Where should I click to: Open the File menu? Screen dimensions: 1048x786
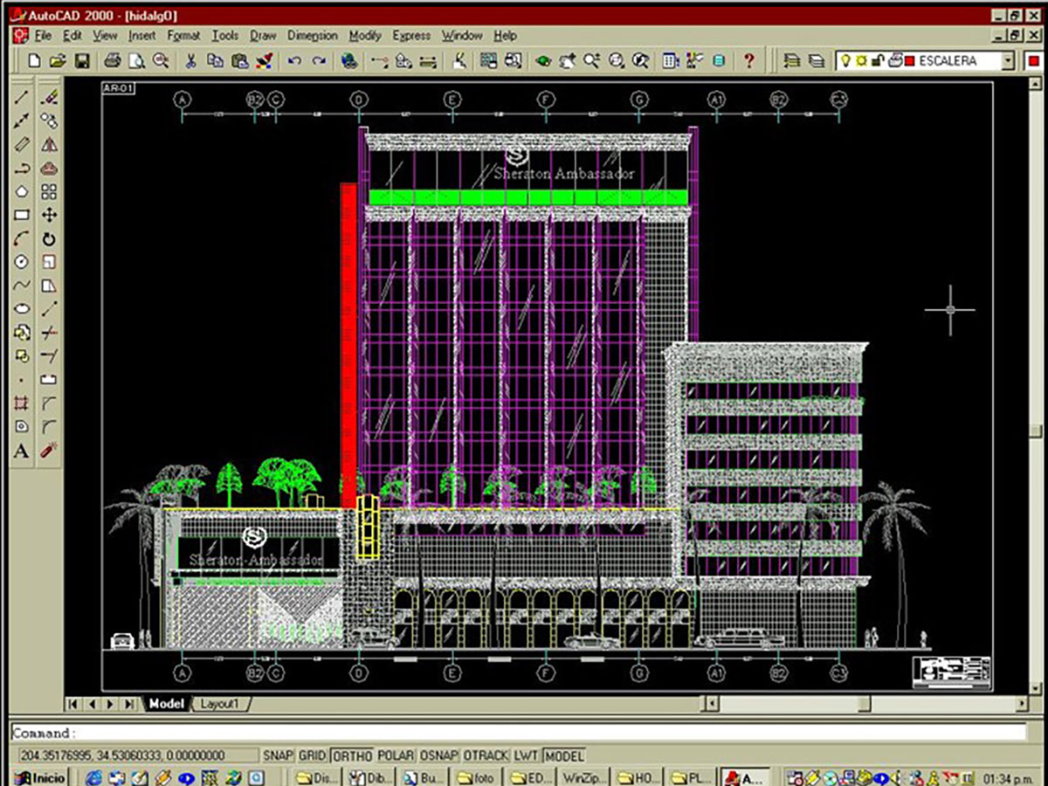pyautogui.click(x=44, y=36)
